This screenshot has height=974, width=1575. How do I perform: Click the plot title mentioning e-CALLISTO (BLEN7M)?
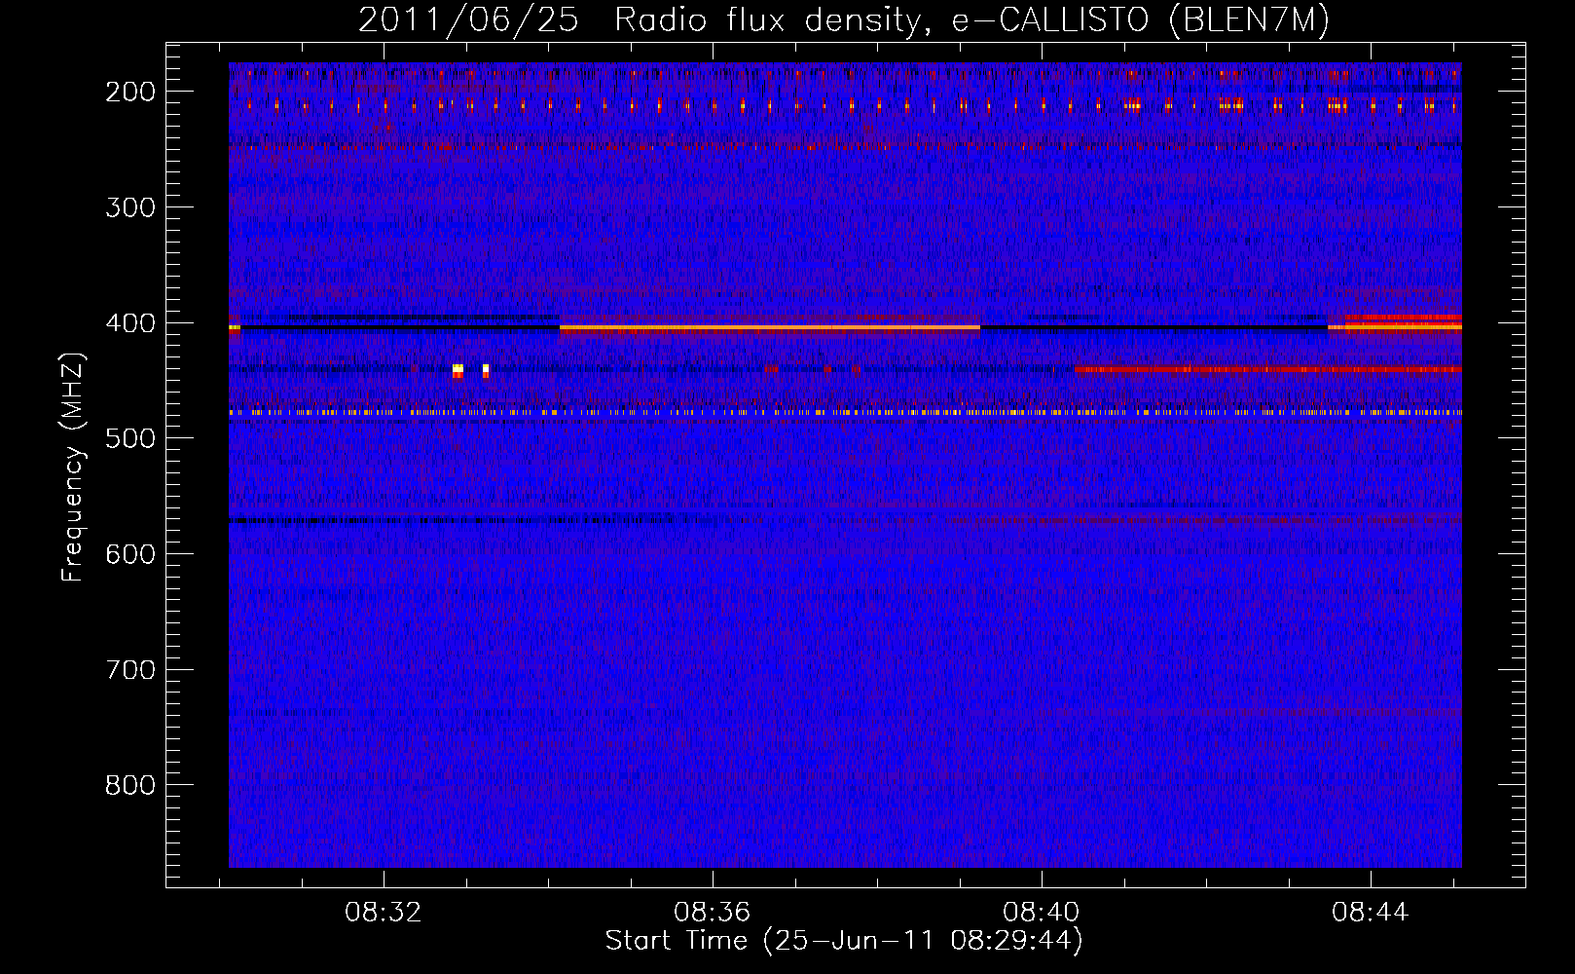point(844,20)
